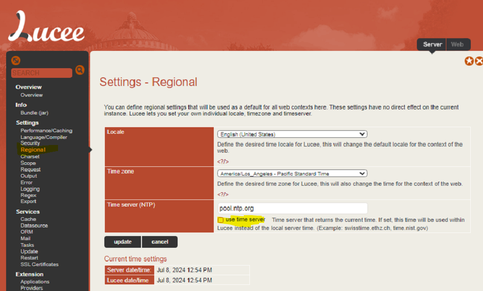Click the orange search magnifier icon
The height and width of the screenshot is (291, 483).
80,70
